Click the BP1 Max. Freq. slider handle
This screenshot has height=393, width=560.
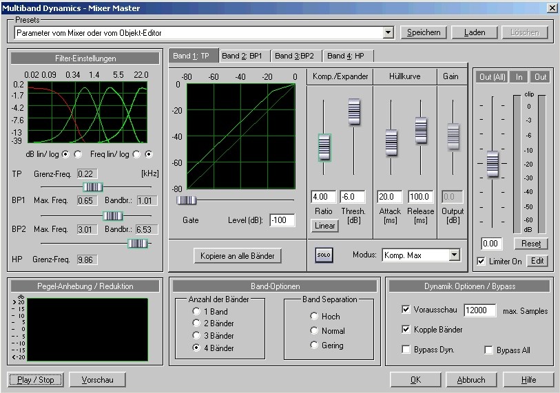click(113, 215)
